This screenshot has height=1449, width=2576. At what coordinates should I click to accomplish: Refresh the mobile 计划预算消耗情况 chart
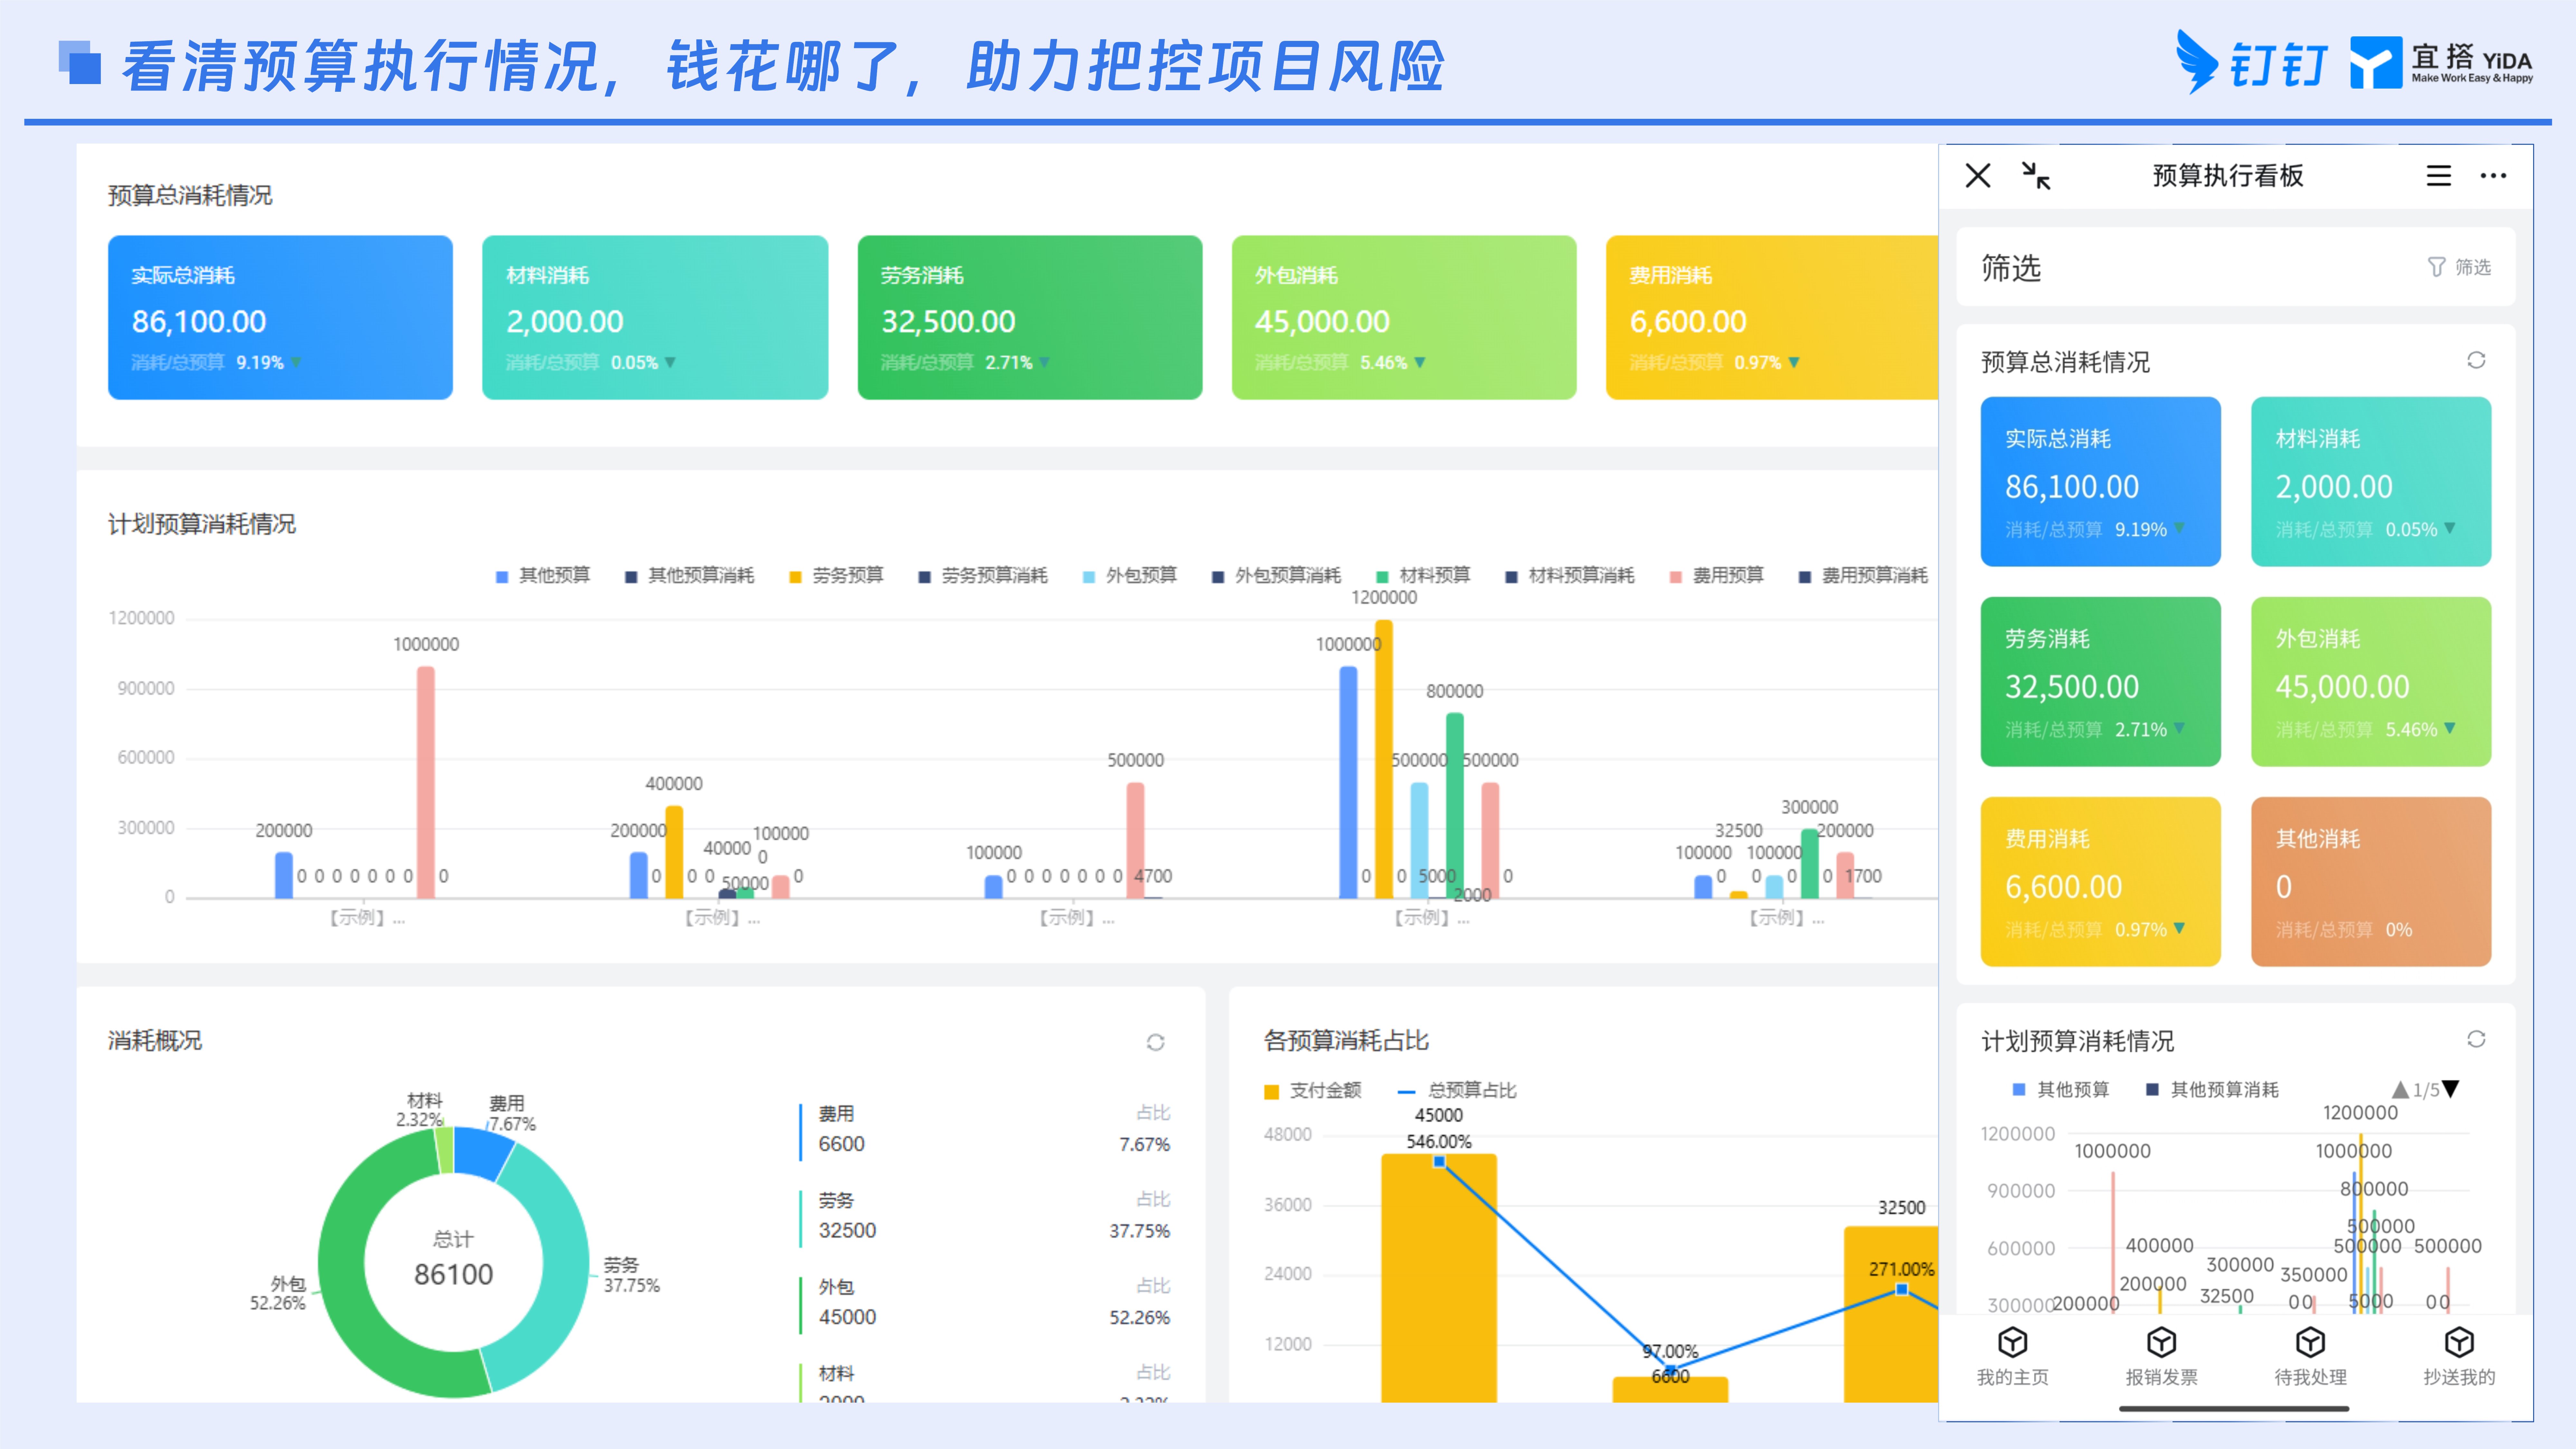2476,1039
